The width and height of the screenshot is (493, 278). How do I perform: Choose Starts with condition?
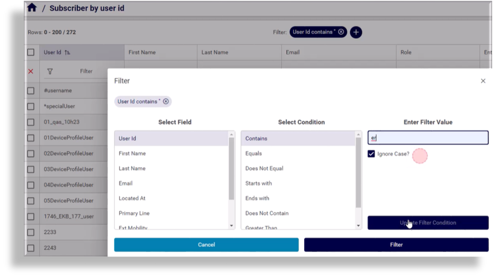tap(258, 183)
